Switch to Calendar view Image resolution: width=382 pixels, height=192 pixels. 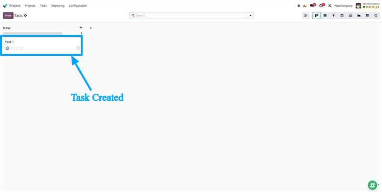(342, 16)
